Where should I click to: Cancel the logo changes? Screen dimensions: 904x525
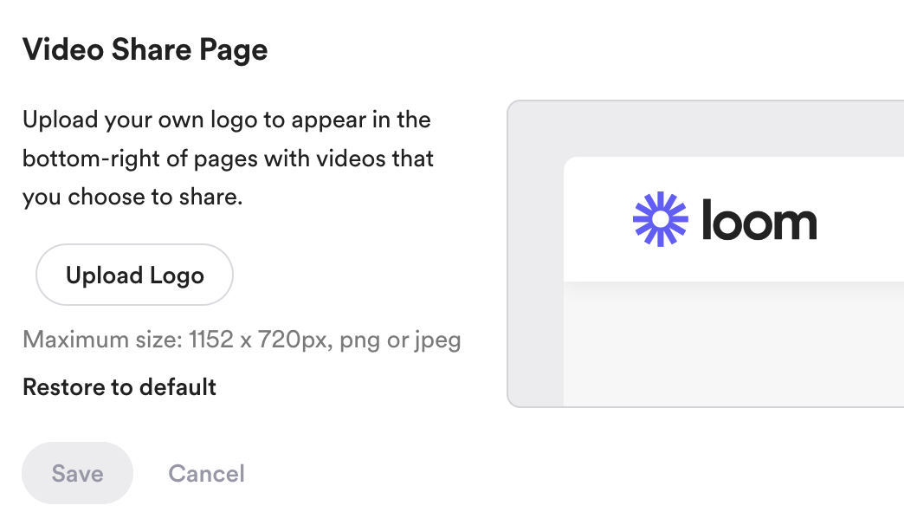coord(206,474)
